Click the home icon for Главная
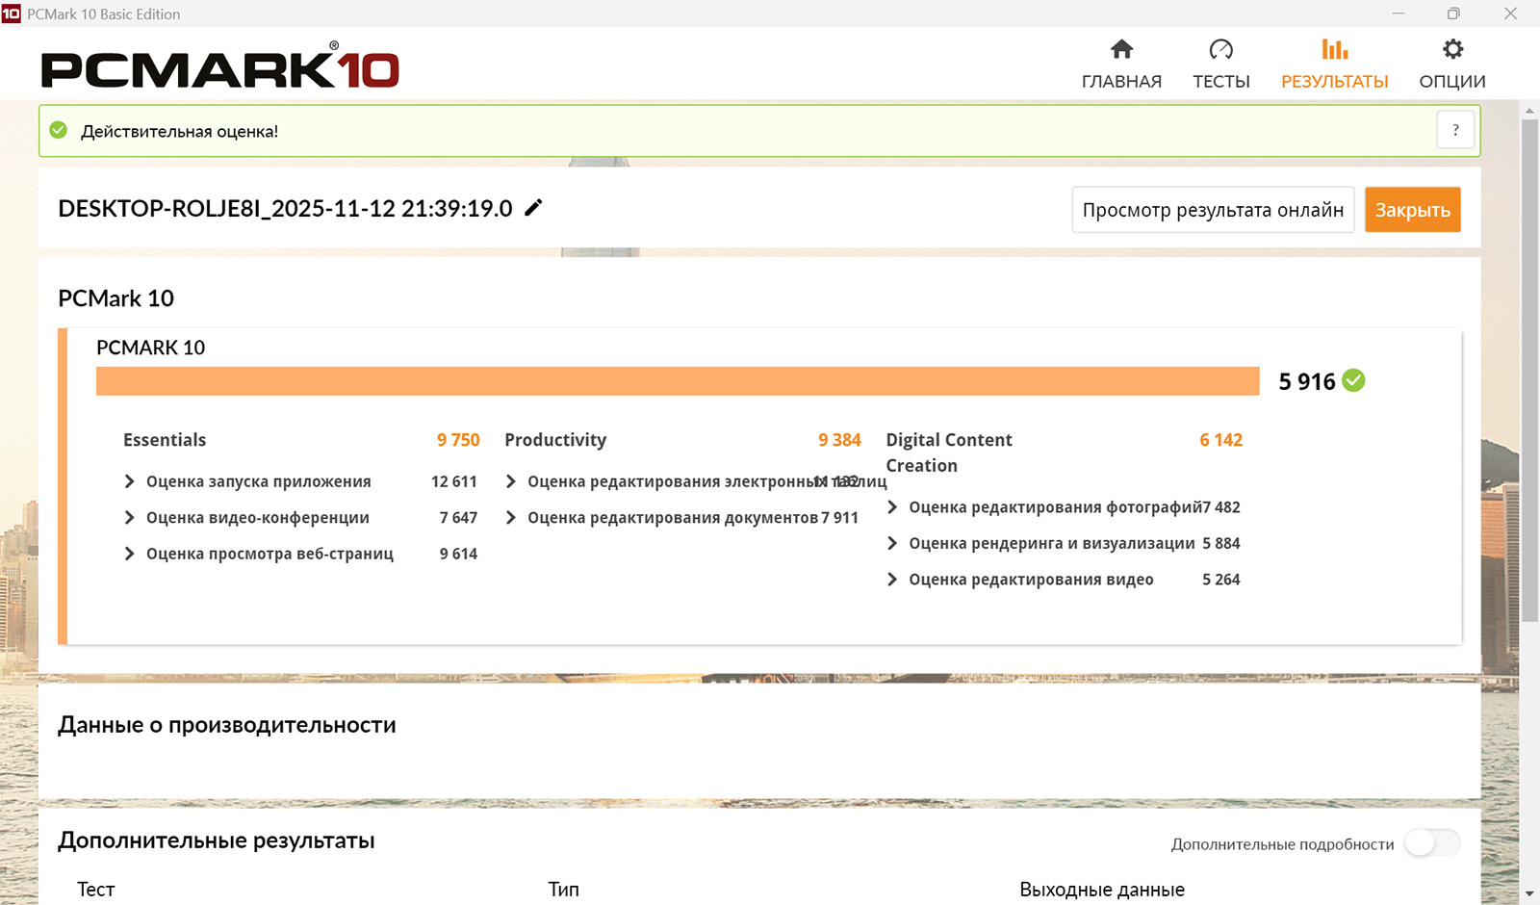Screen dimensions: 1540x905 click(1121, 49)
